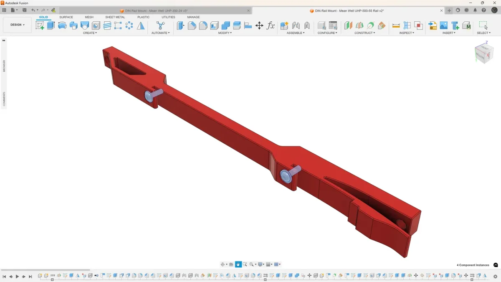501x282 pixels.
Task: Select the Create Sketch tool
Action: [40, 25]
